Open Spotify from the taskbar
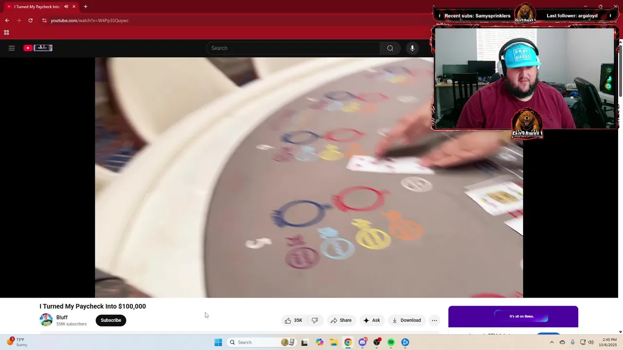This screenshot has width=623, height=350. point(391,342)
